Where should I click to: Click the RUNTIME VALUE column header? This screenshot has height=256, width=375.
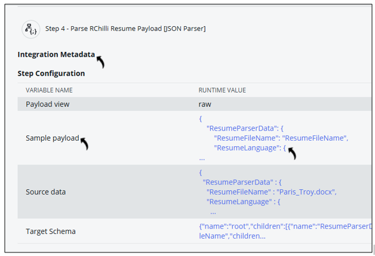[x=222, y=90]
